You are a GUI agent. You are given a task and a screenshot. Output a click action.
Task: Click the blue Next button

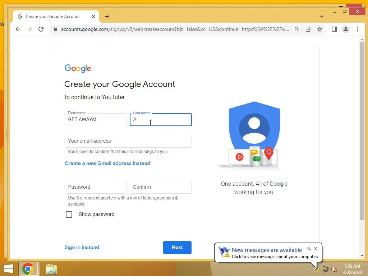(177, 247)
